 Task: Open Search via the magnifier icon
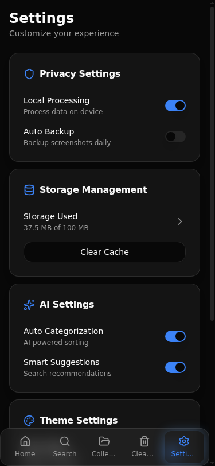(x=65, y=441)
